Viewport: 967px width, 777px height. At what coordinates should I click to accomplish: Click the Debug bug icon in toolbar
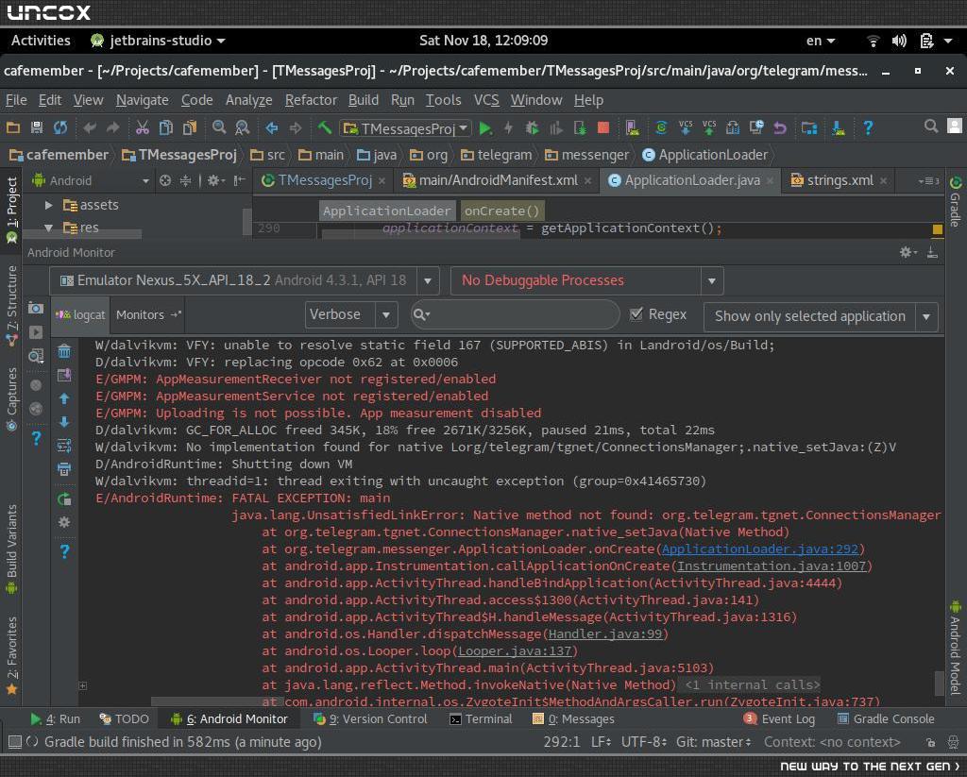[x=532, y=127]
